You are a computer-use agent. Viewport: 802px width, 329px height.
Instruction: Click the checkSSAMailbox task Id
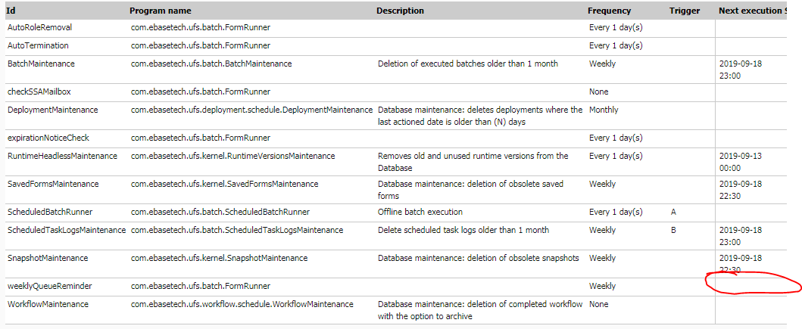pos(39,92)
